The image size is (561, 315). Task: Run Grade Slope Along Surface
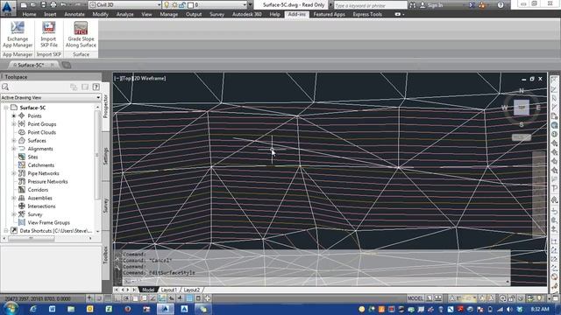click(81, 34)
